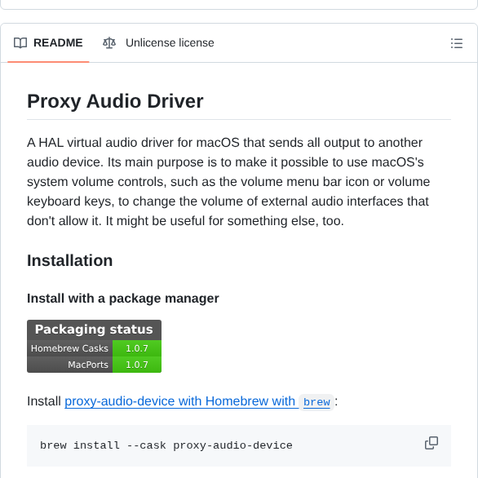Click Install with a package manager heading

click(123, 299)
